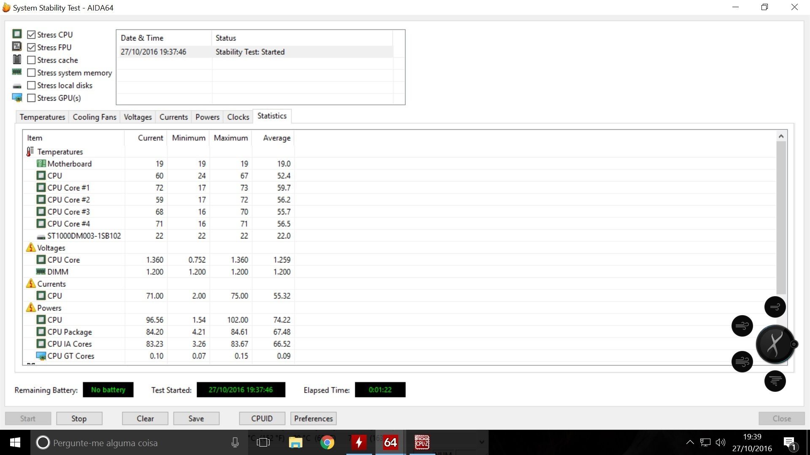
Task: Click the DIMM memory icon
Action: click(41, 272)
